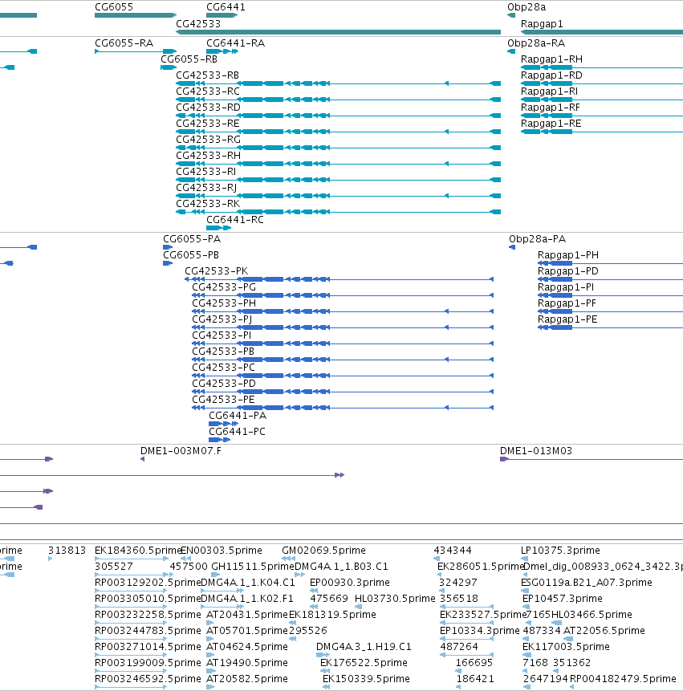This screenshot has height=691, width=683.
Task: Open EST label DMG4A.1_1.B03.C1
Action: coord(341,567)
